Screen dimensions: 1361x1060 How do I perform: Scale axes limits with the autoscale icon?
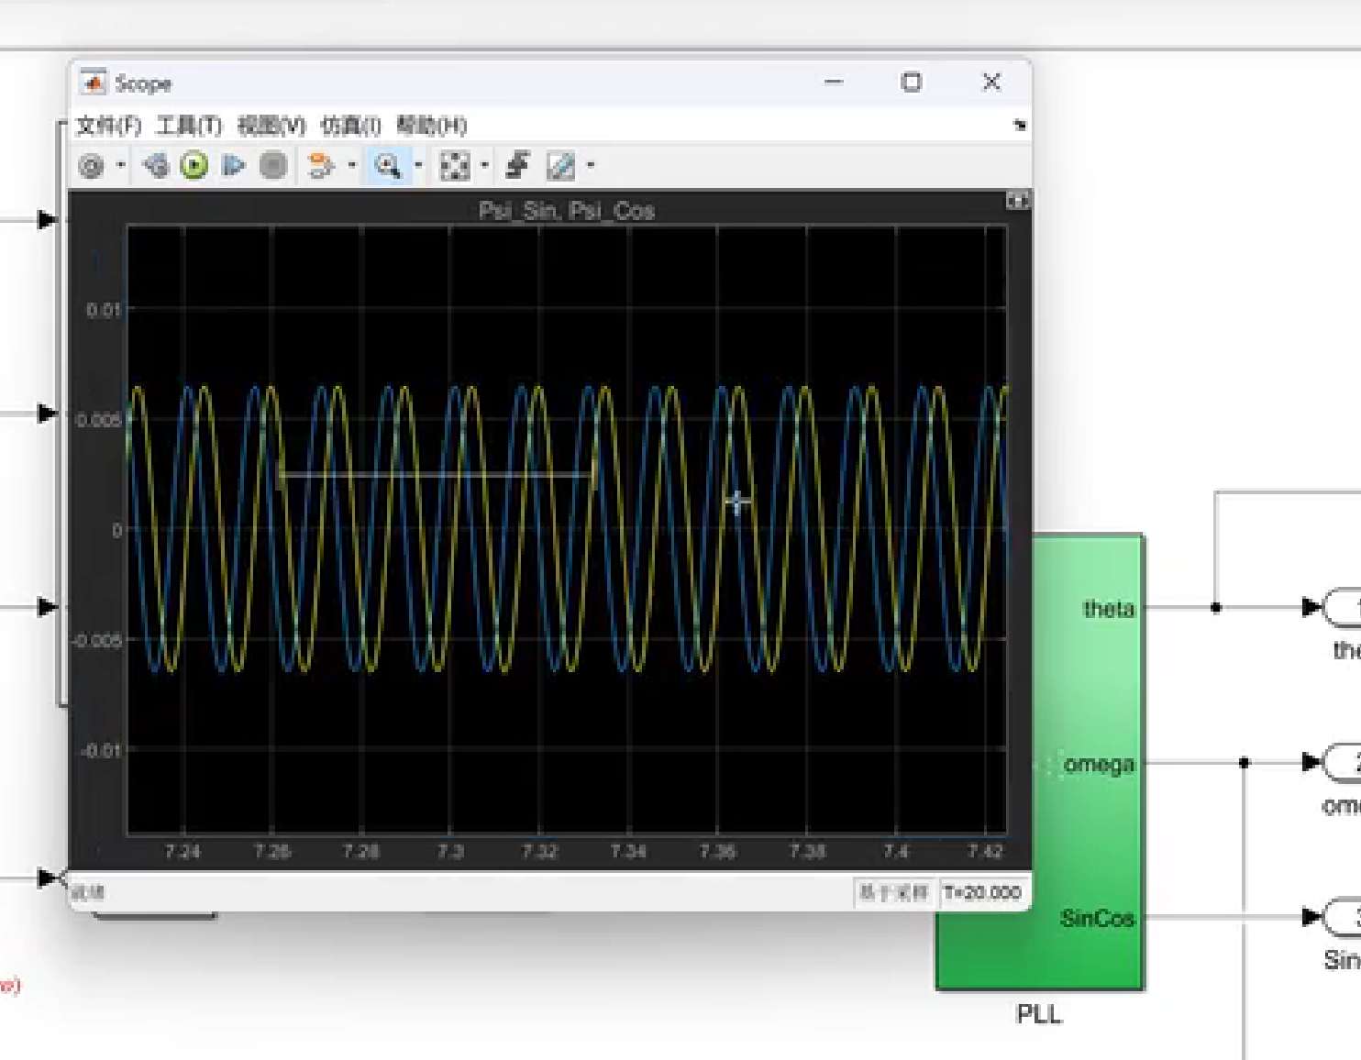pos(454,166)
